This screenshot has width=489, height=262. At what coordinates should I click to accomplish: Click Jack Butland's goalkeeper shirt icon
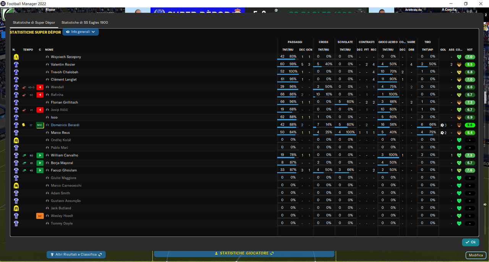[16, 208]
